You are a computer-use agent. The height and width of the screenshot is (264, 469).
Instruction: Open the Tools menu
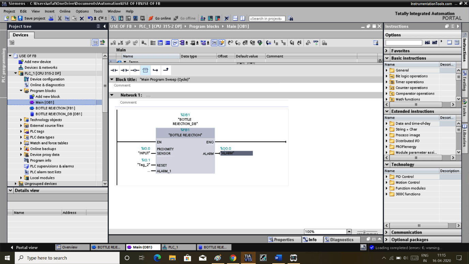coord(98,11)
